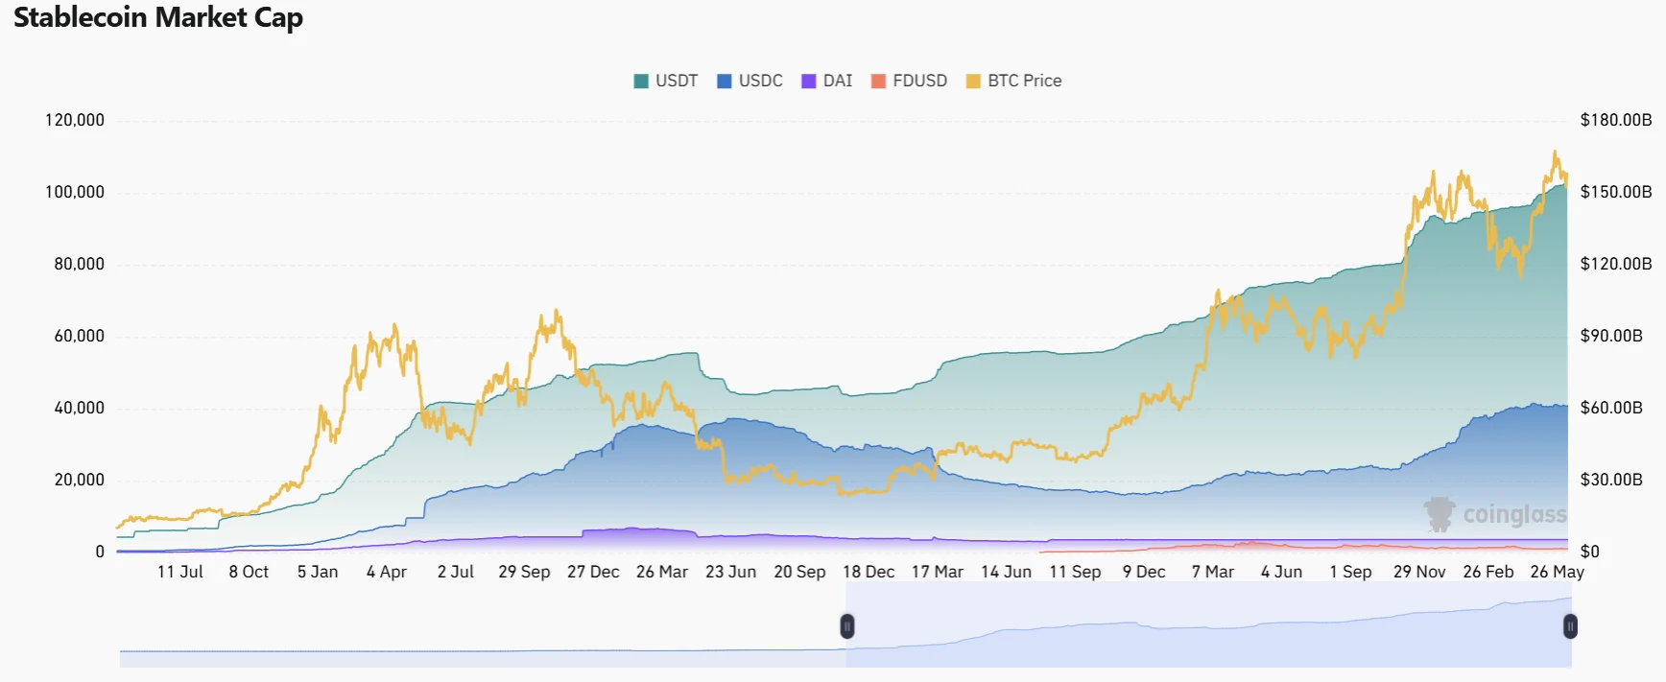Click the 20,000 left axis label
The width and height of the screenshot is (1666, 682).
coord(79,480)
